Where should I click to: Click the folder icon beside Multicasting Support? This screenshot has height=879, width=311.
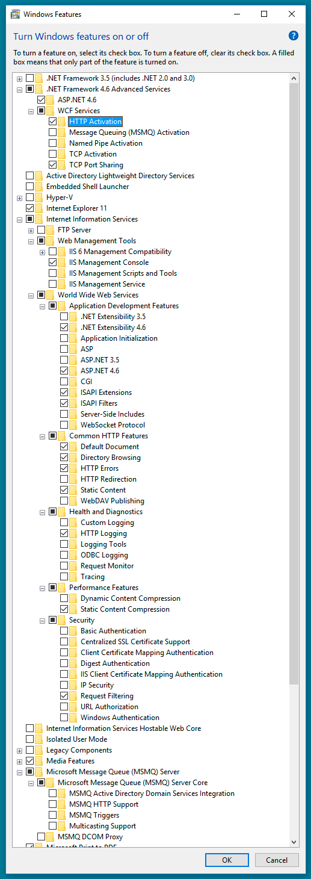click(62, 826)
